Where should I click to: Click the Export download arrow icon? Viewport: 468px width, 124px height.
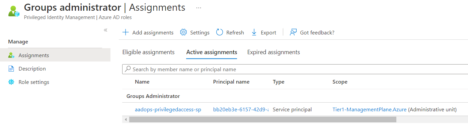point(254,32)
